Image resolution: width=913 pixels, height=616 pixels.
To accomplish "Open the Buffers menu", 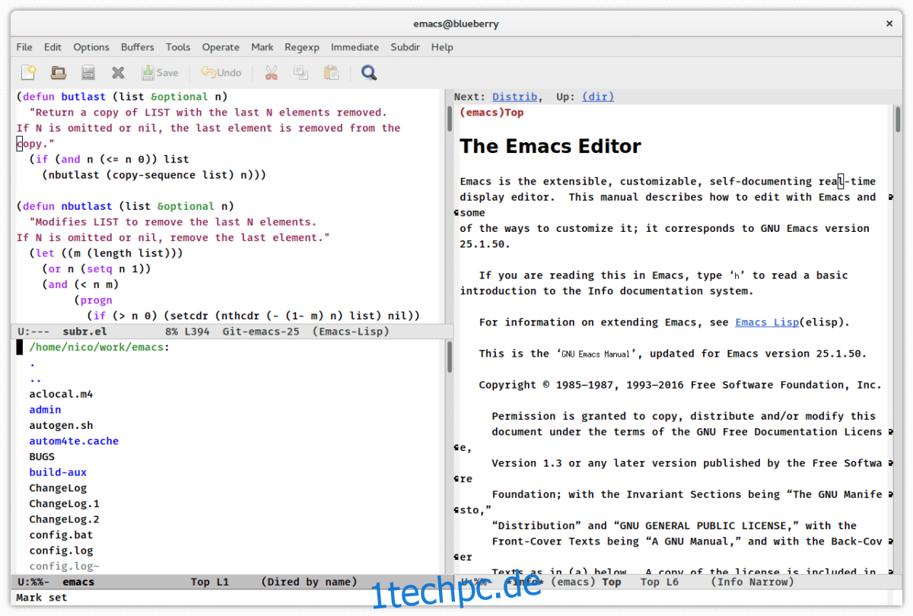I will tap(137, 47).
